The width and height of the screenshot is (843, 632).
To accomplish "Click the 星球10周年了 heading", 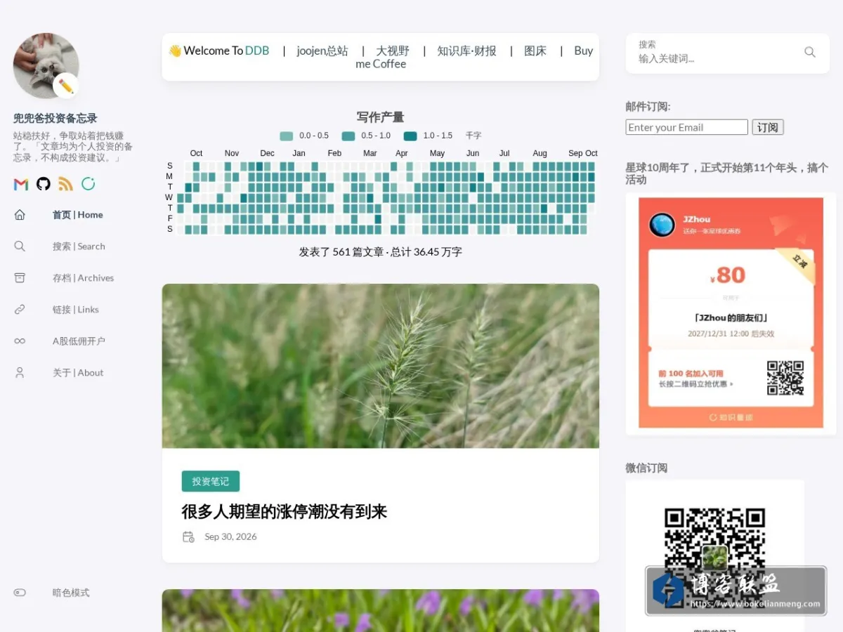I will click(x=727, y=173).
